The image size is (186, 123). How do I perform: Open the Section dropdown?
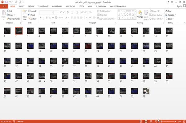[33, 19]
